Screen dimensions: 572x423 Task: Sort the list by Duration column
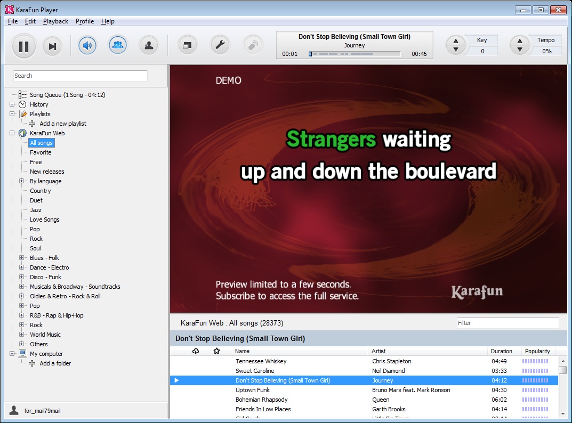[x=501, y=351]
